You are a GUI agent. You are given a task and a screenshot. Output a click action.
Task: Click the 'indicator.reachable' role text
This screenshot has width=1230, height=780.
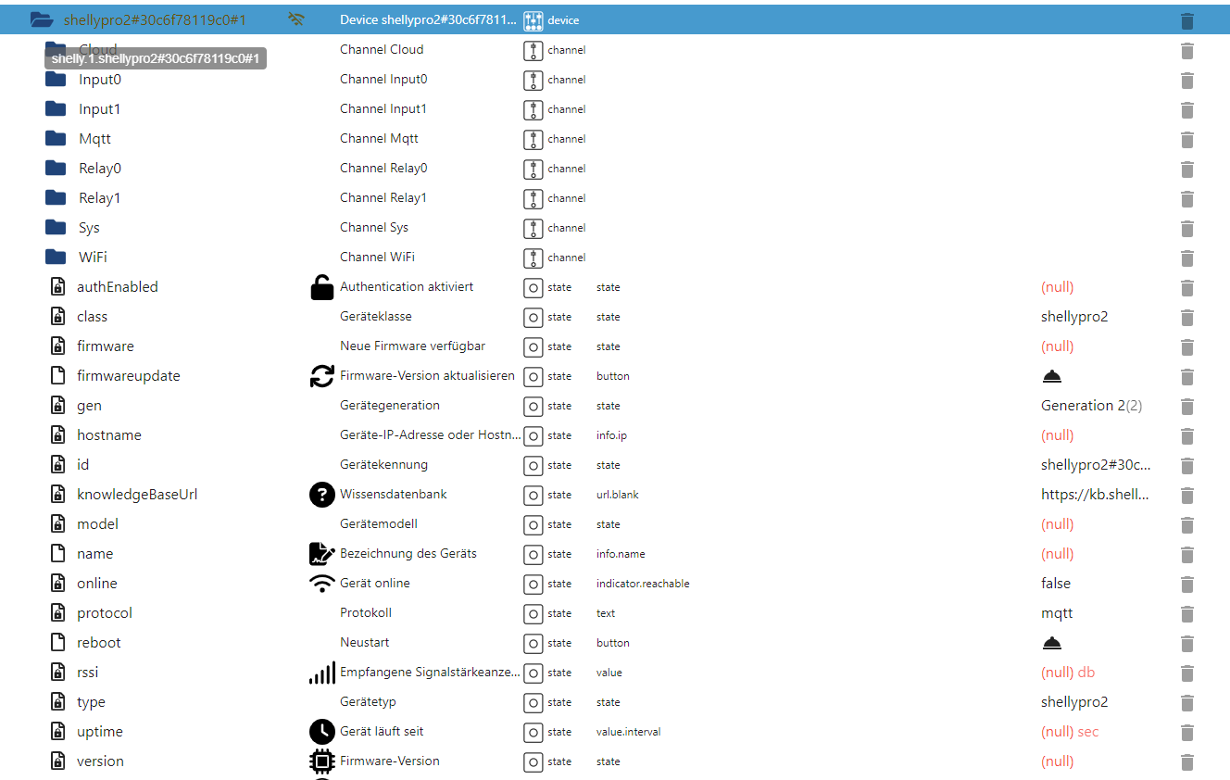pos(643,584)
